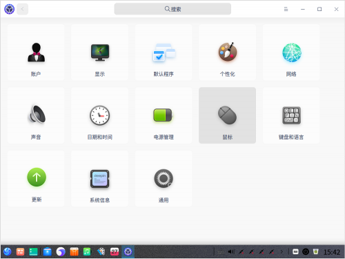Click the volume speaker icon in tray

click(231, 252)
